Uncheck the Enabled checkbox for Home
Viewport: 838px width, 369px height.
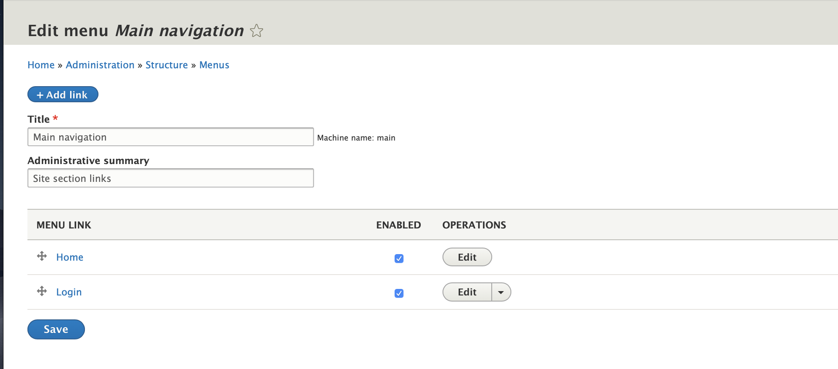coord(399,258)
